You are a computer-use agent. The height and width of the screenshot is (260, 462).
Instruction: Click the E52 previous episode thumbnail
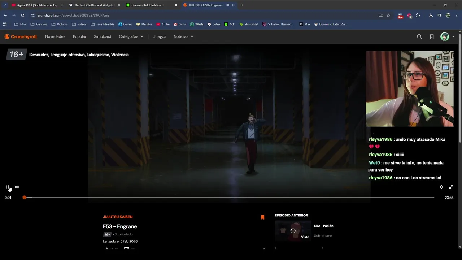pyautogui.click(x=293, y=231)
